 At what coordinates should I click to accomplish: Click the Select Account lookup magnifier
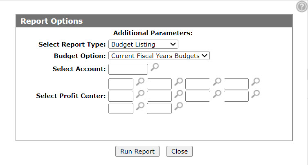coord(155,67)
